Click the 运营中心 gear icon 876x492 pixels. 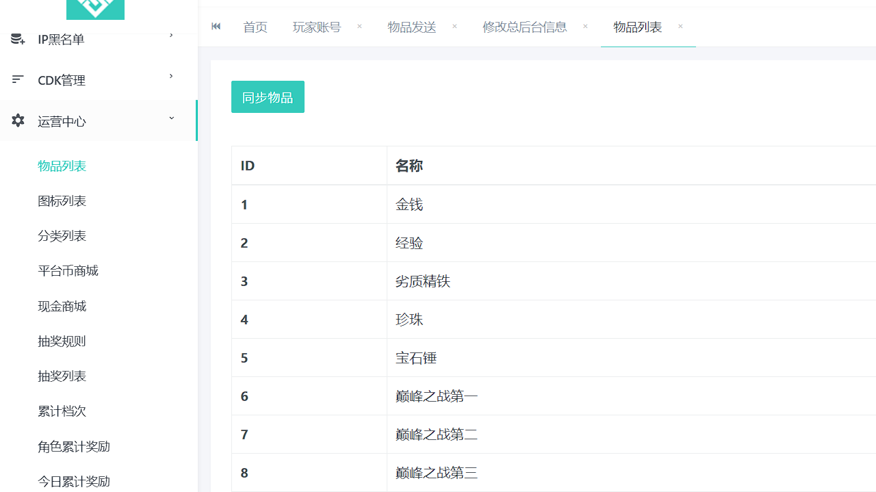pos(18,120)
